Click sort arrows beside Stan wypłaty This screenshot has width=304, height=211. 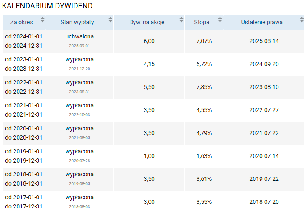pos(110,20)
